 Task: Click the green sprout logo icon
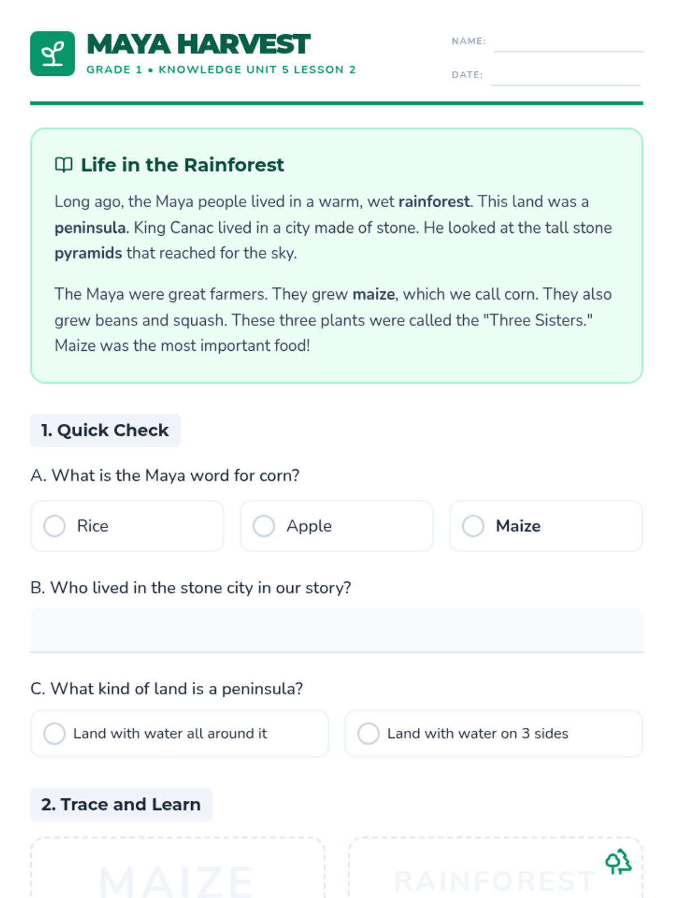[53, 54]
